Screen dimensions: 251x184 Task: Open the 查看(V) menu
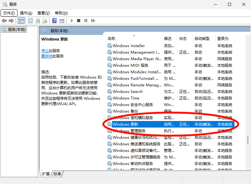[x=43, y=13]
